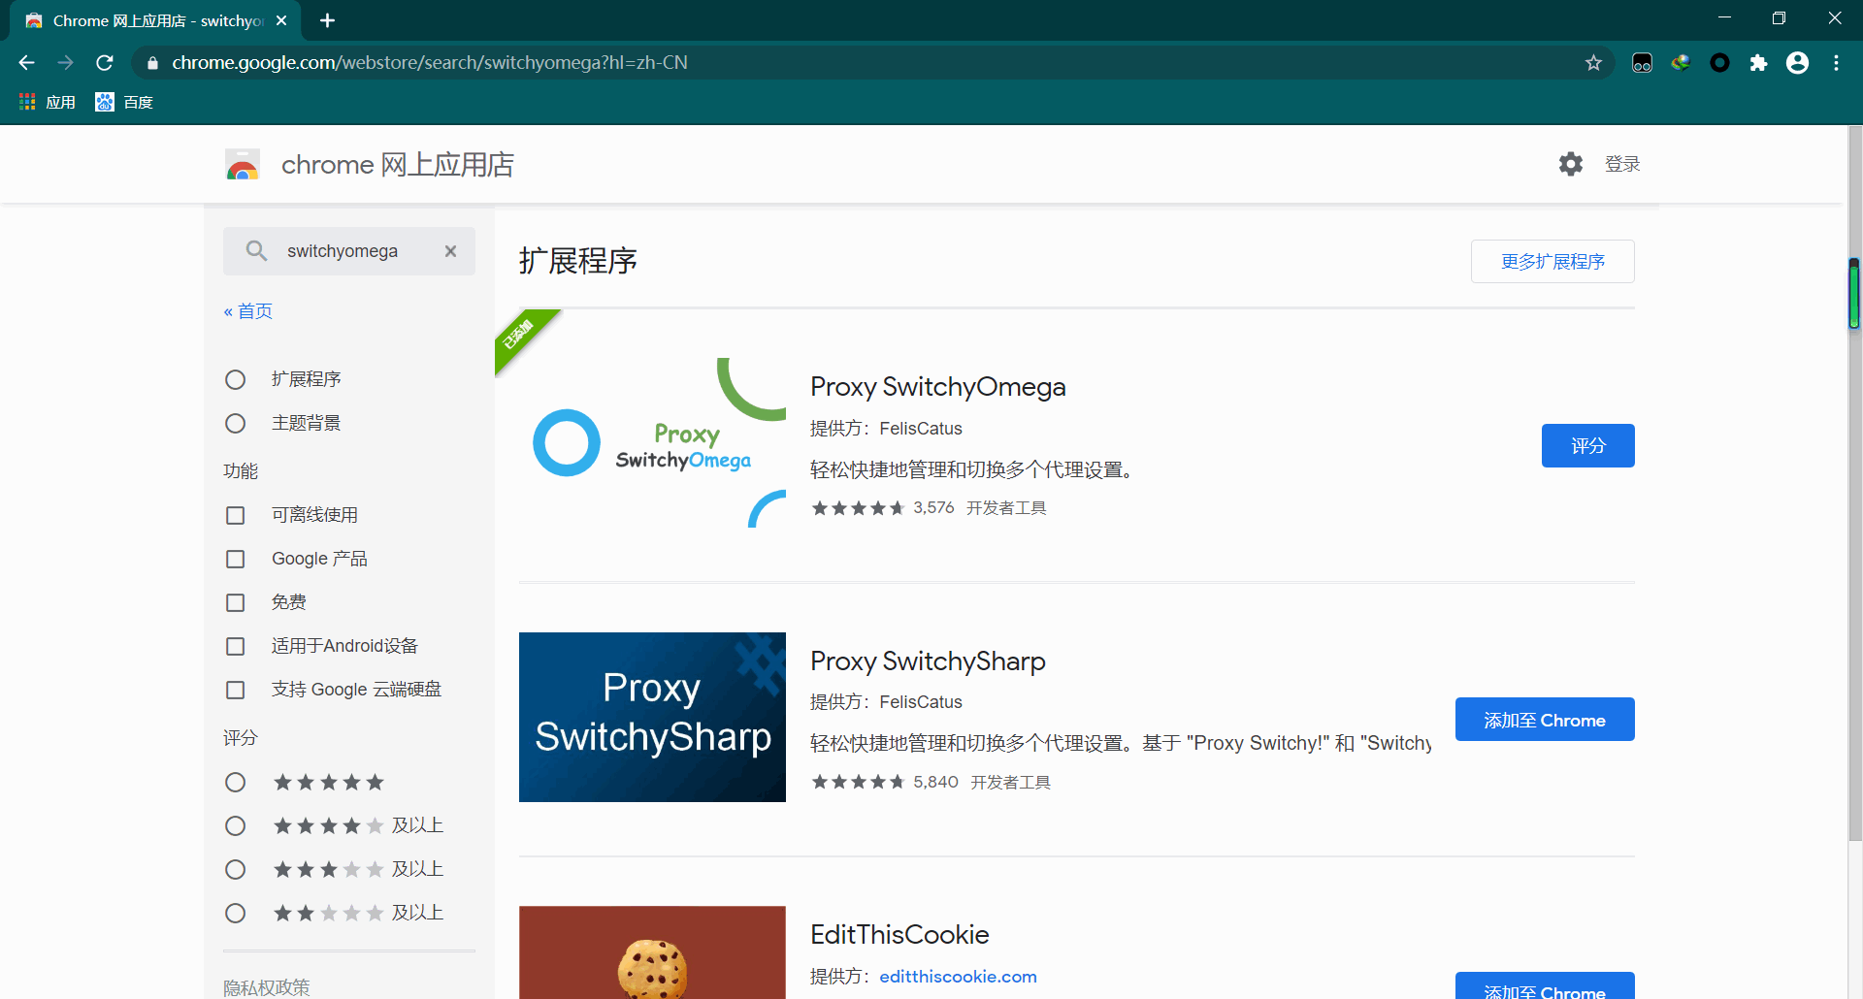Open Chrome three-dot menu
Image resolution: width=1863 pixels, height=999 pixels.
pyautogui.click(x=1836, y=63)
